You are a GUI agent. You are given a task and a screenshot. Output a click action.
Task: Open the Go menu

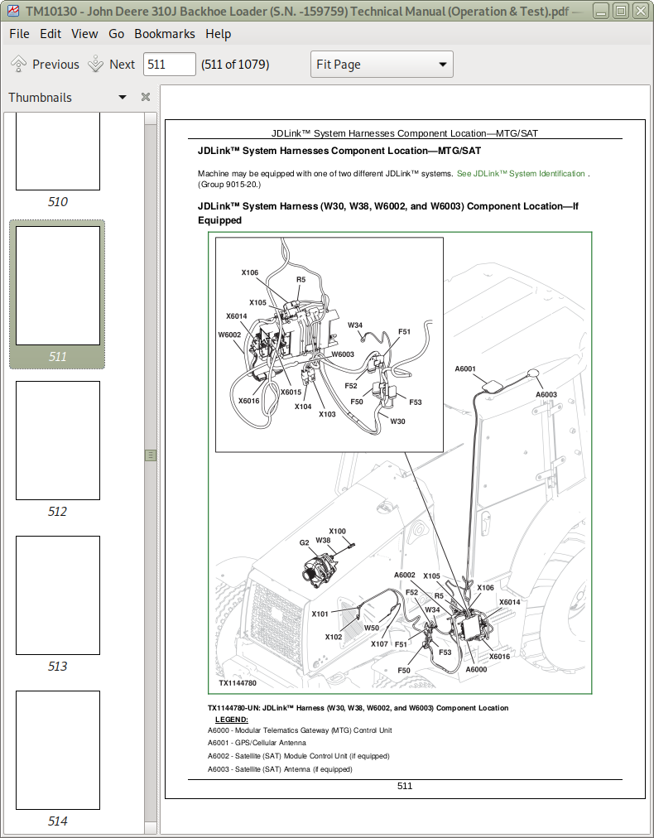pyautogui.click(x=116, y=34)
